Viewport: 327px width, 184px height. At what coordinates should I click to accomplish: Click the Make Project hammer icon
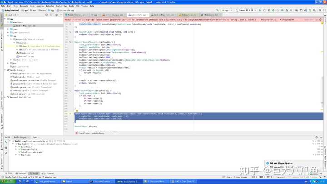pos(218,10)
